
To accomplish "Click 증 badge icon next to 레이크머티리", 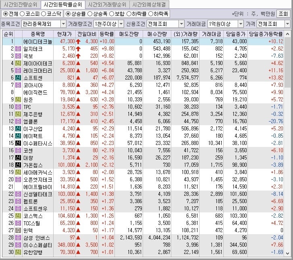I will (18, 71).
